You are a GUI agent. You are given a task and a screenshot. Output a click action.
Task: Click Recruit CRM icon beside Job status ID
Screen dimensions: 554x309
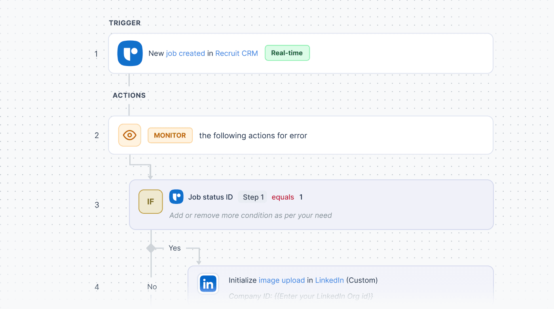coord(176,197)
